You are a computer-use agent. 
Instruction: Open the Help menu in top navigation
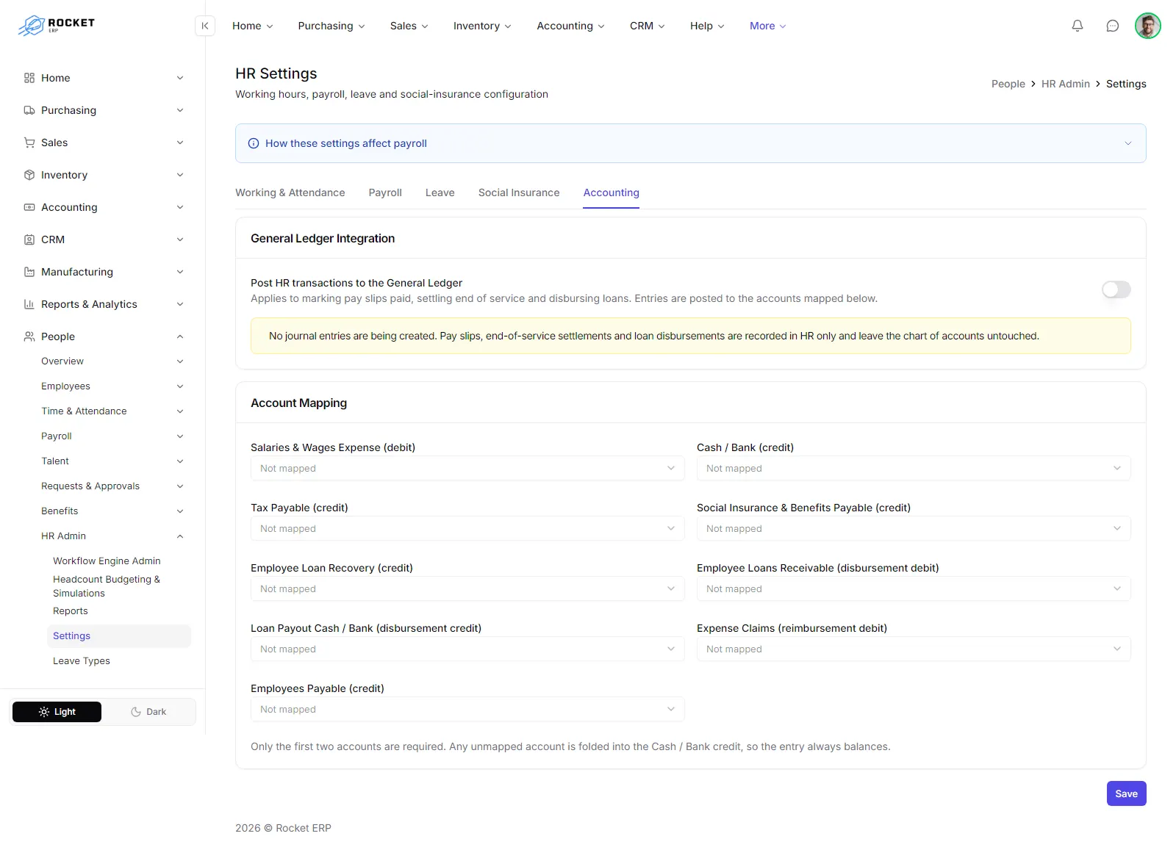(707, 26)
